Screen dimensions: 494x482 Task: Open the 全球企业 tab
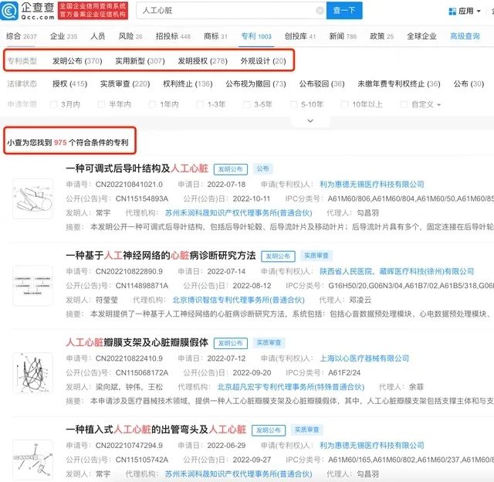pyautogui.click(x=421, y=36)
